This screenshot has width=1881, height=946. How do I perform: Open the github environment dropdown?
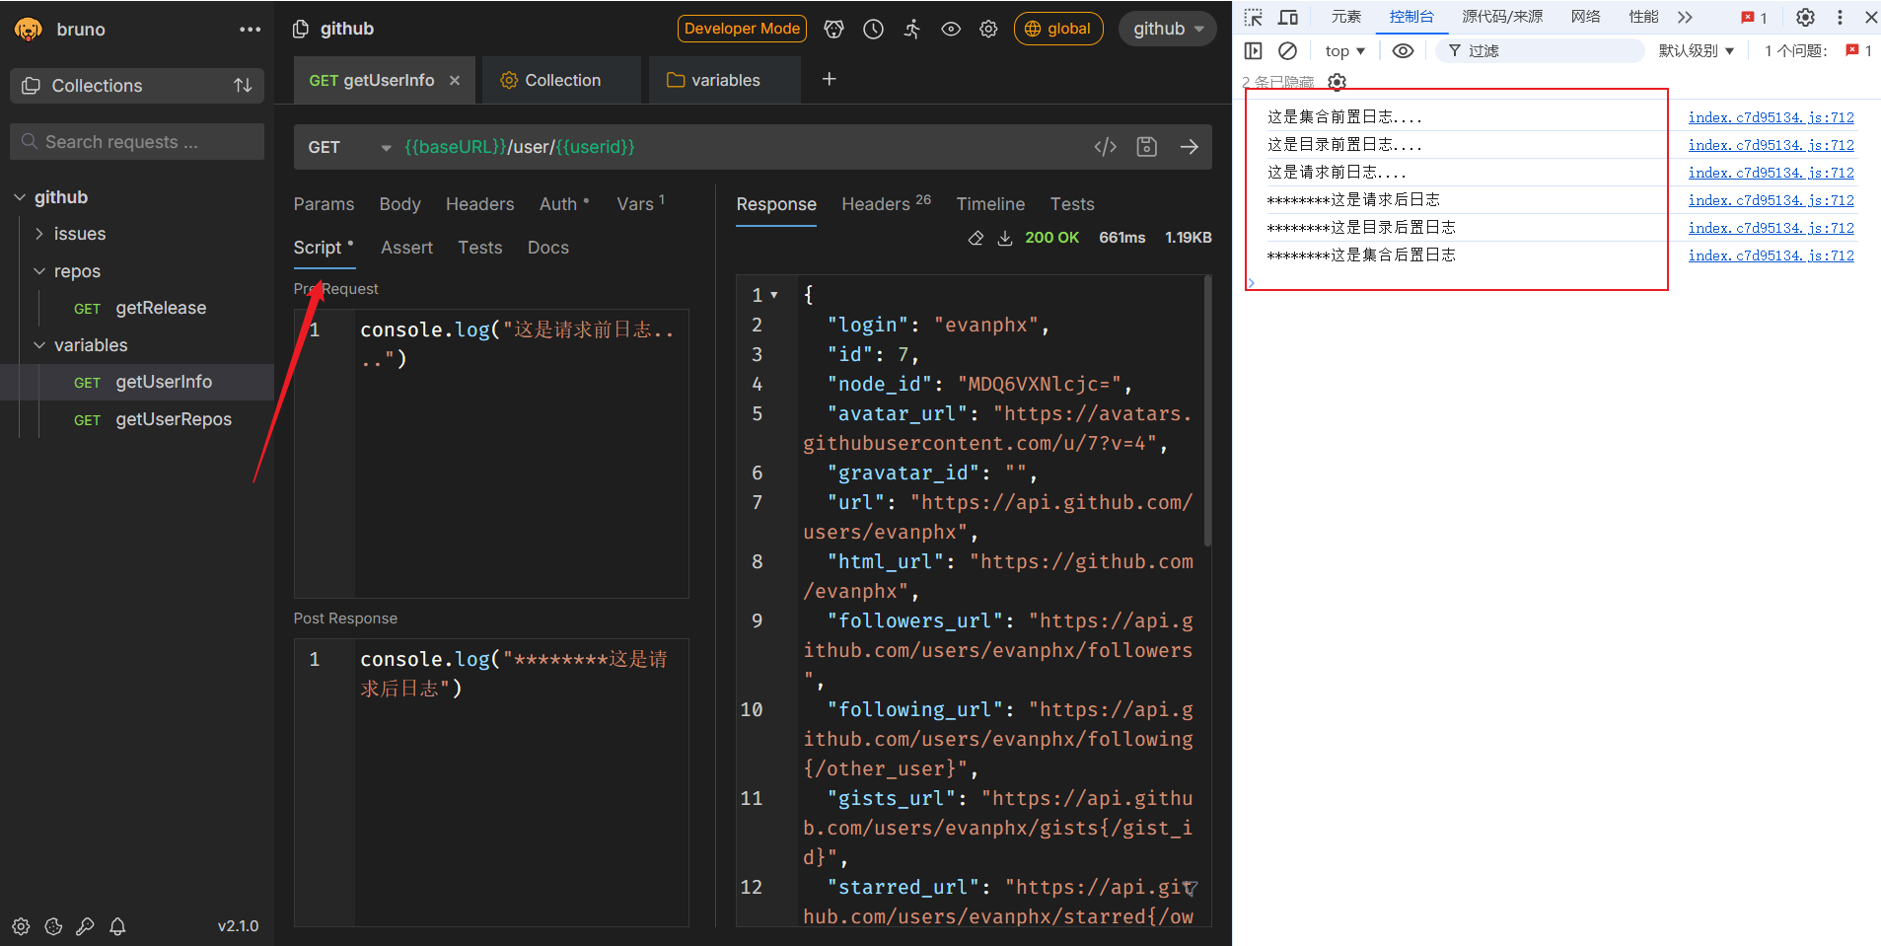pos(1168,29)
